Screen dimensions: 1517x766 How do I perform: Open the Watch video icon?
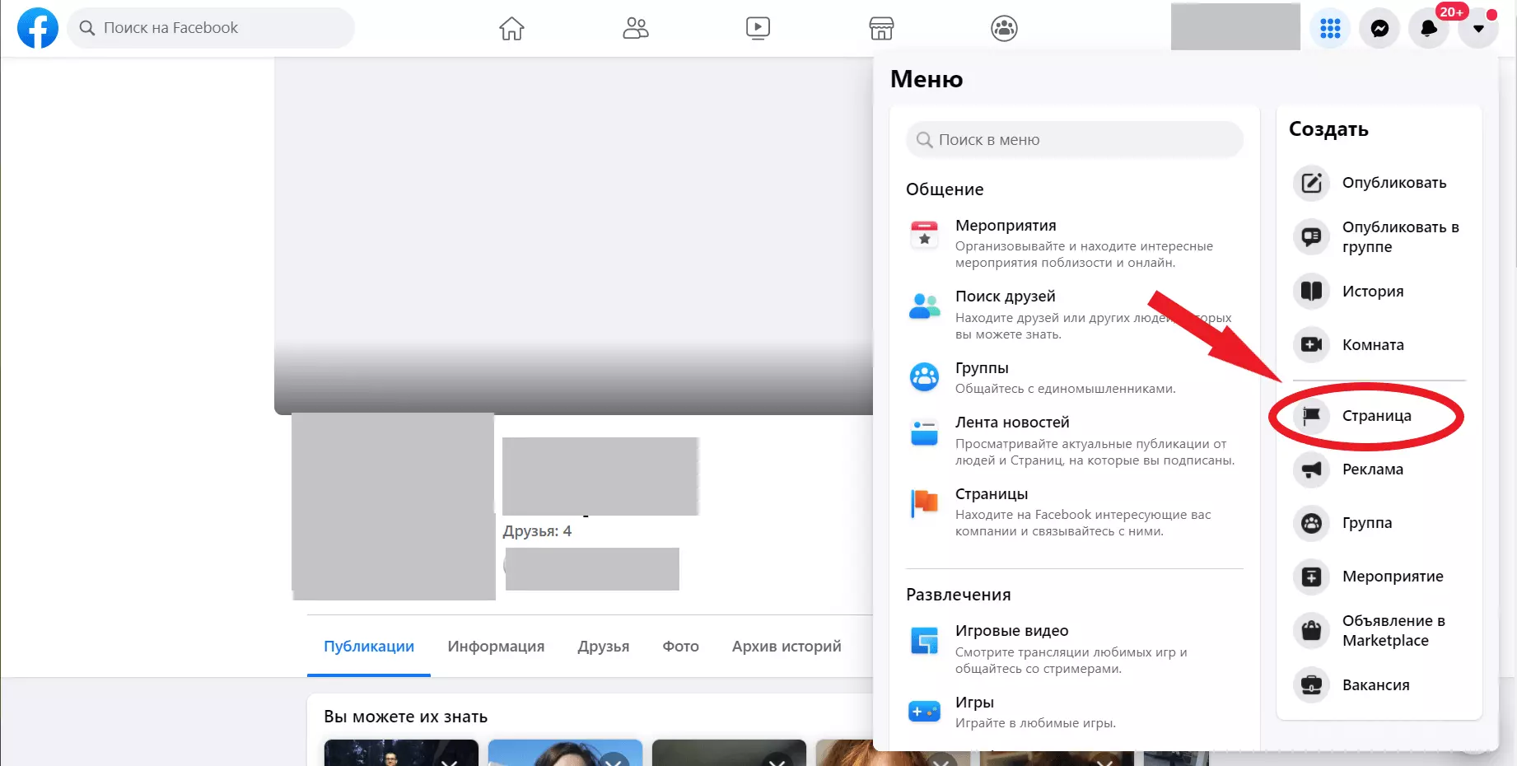pos(758,28)
